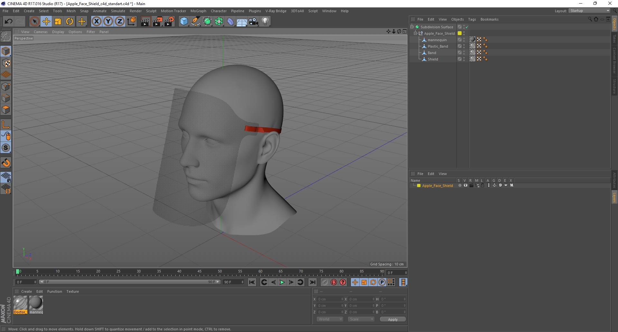Toggle X axis lock
Image resolution: width=618 pixels, height=332 pixels.
pyautogui.click(x=96, y=22)
